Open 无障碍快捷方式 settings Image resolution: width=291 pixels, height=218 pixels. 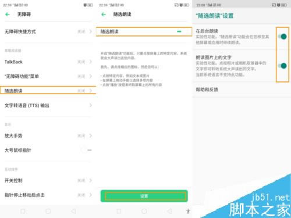tap(48, 31)
